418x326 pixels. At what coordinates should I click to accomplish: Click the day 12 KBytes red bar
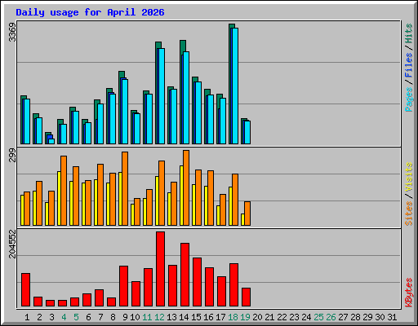pos(160,269)
